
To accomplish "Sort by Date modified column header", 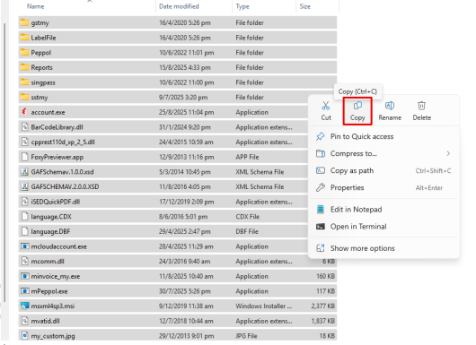I will pyautogui.click(x=179, y=6).
